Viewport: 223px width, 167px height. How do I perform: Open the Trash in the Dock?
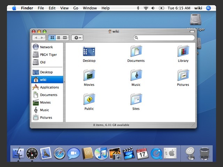205,154
